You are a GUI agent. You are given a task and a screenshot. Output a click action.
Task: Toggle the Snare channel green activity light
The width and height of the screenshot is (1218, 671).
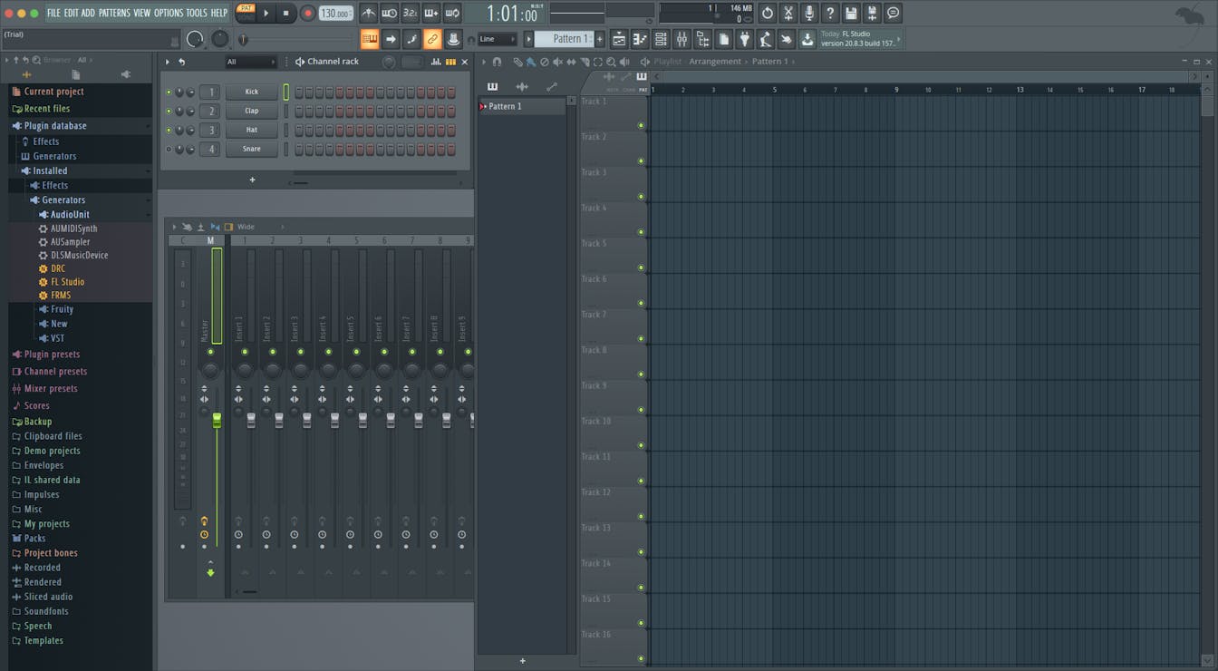168,149
